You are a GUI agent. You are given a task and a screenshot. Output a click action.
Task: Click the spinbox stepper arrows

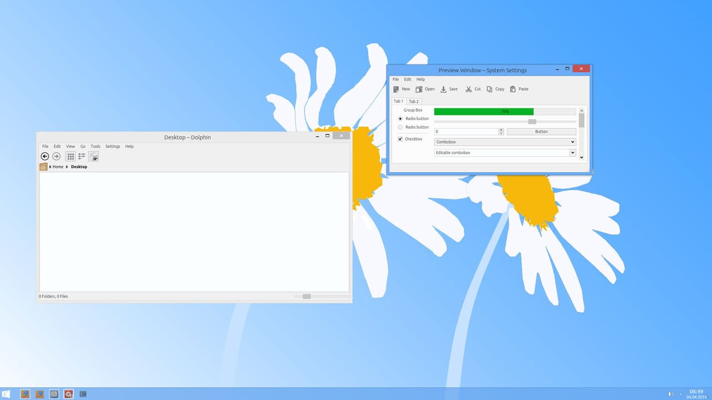(501, 132)
